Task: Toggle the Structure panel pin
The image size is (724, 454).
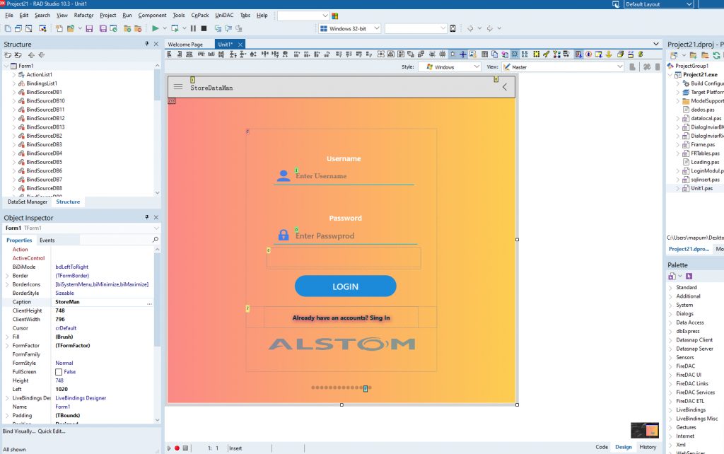Action: pos(147,43)
